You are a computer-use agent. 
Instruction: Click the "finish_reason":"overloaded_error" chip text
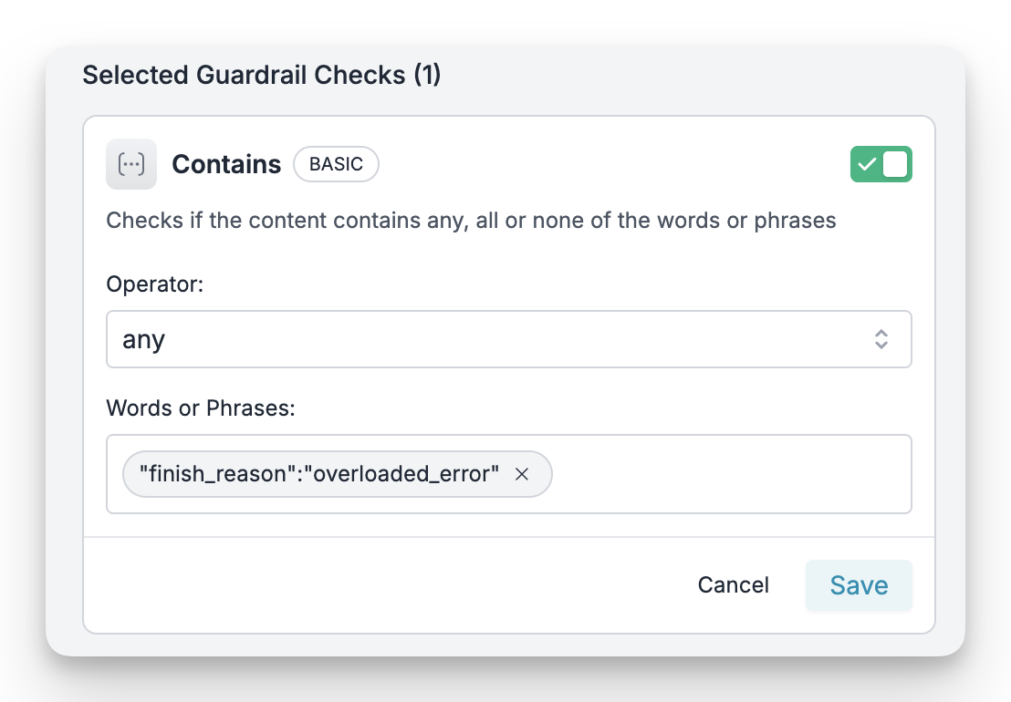[319, 474]
